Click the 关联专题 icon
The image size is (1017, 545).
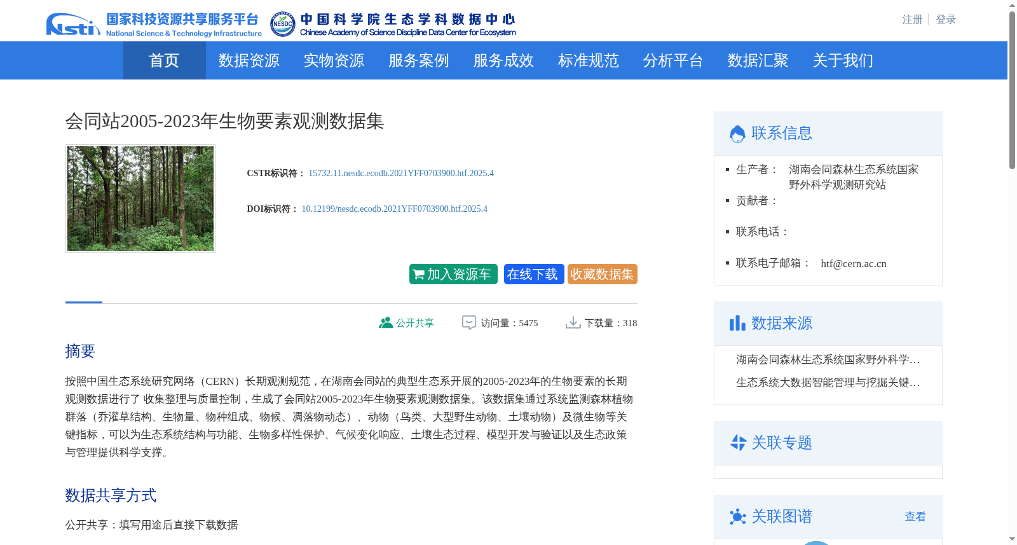pos(738,443)
